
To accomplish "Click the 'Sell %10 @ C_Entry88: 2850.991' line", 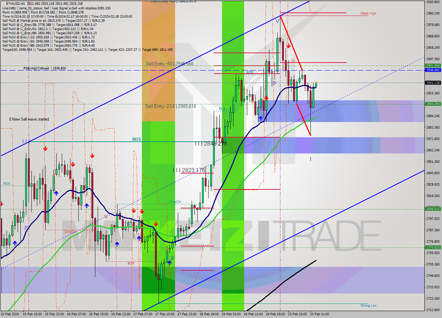I will (49, 33).
